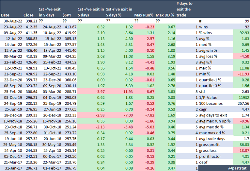Screen dimensions: 250x171
Task: Select the exit date '10-Aug-22'
Action: 52,33
